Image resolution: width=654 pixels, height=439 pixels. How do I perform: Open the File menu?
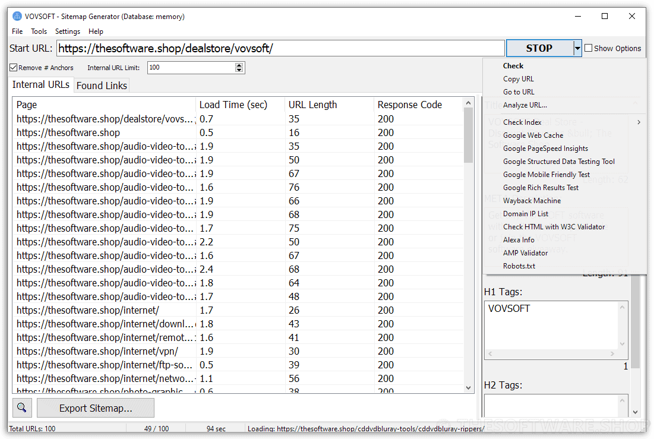click(17, 31)
